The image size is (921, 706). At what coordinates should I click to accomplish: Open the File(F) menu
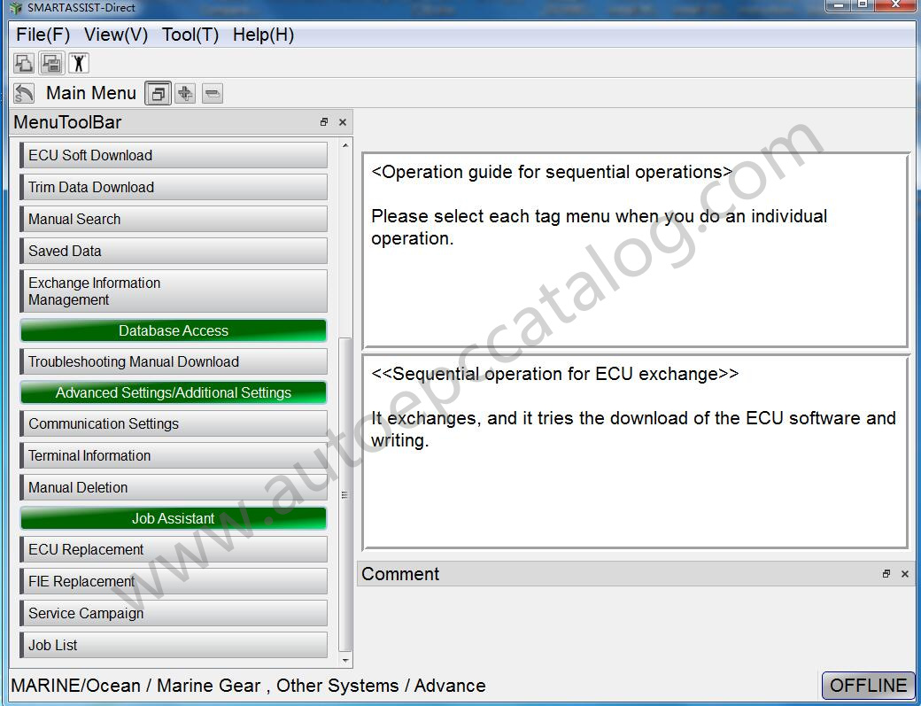tap(43, 35)
